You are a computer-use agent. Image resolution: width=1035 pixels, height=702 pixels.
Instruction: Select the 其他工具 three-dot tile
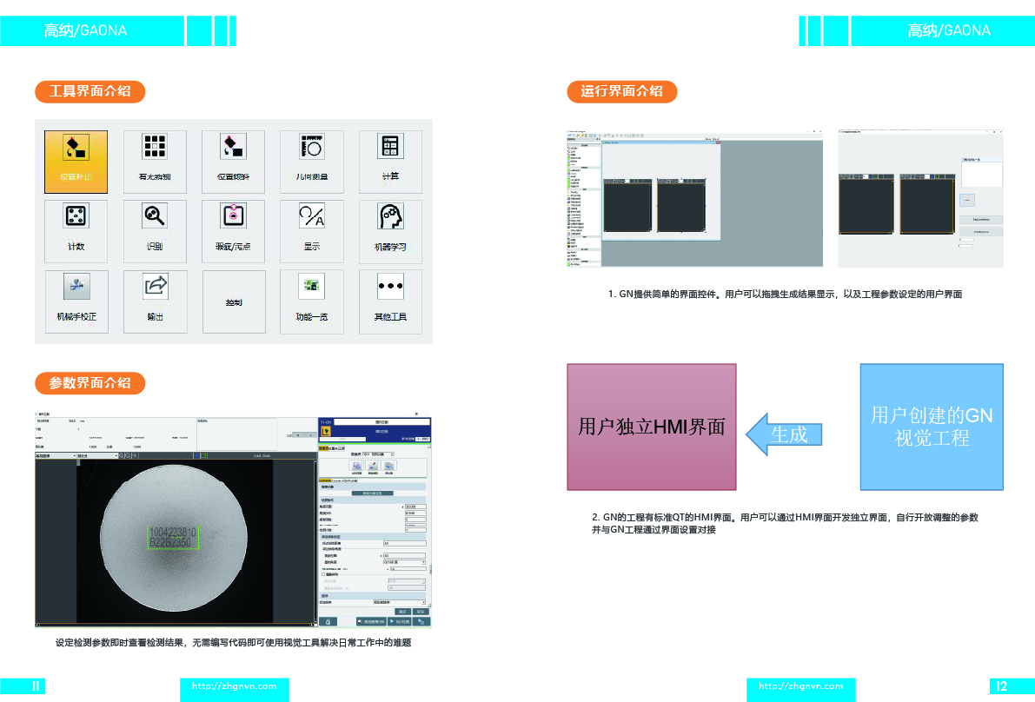point(390,301)
